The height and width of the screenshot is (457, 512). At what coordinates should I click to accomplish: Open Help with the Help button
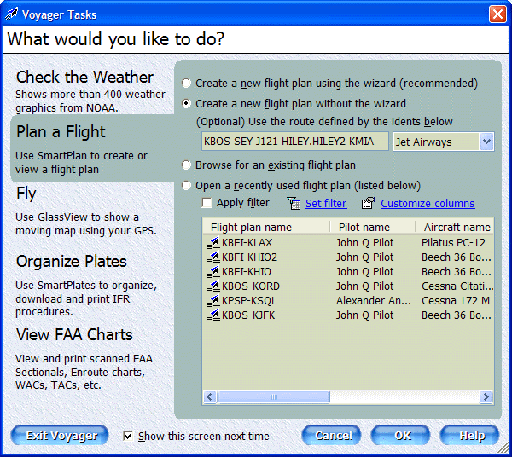pos(469,436)
